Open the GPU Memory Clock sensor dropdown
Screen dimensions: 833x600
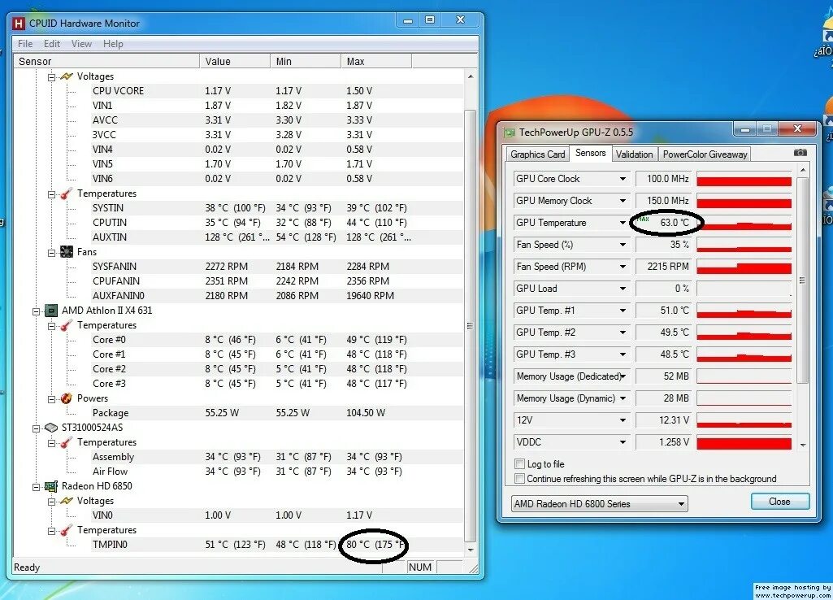[x=623, y=201]
